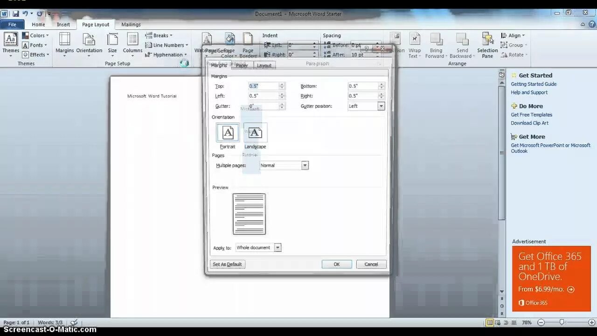Open the Download Clip Art link
This screenshot has height=336, width=597.
pos(529,123)
